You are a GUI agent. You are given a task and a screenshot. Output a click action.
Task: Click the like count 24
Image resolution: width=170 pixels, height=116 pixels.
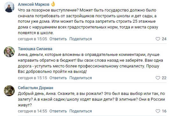point(164,39)
